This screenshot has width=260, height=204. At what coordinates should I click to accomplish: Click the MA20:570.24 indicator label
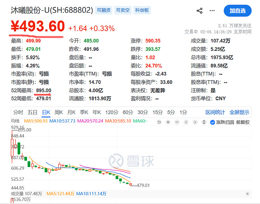(x=90, y=121)
